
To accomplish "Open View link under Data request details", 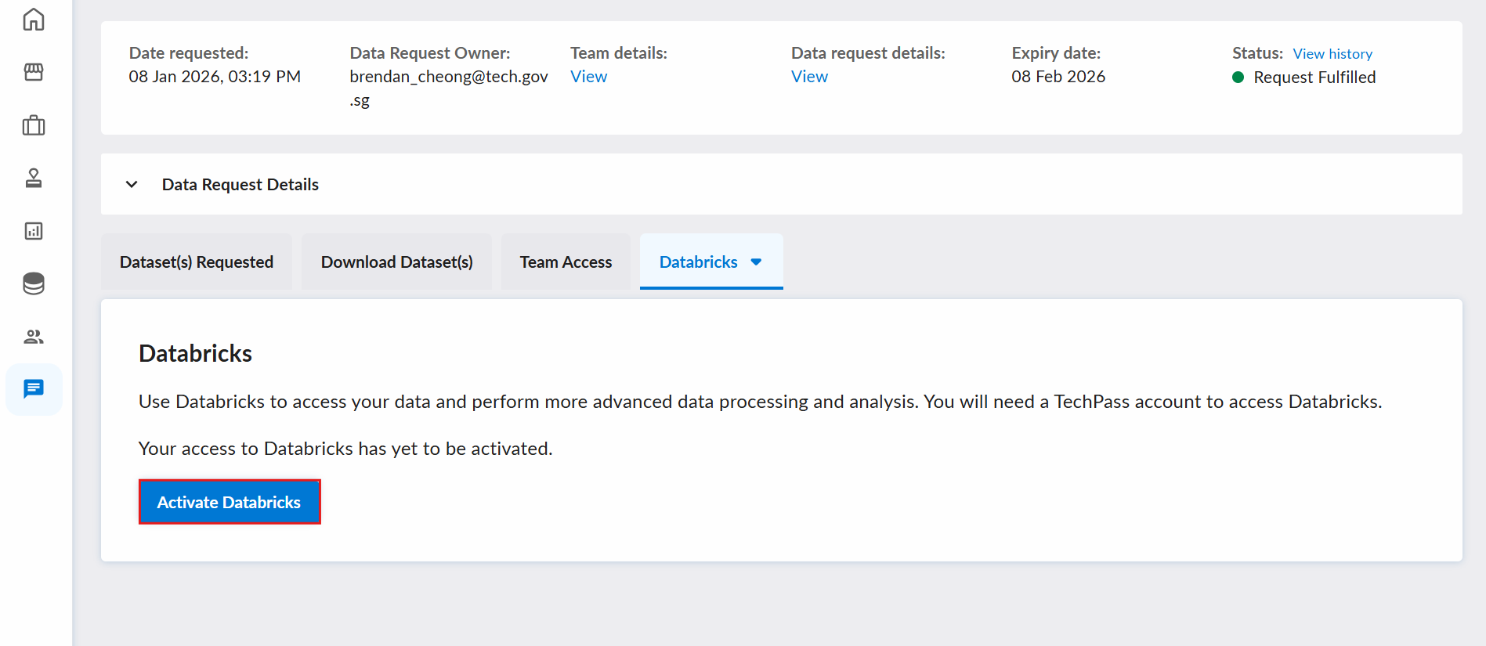I will (x=809, y=77).
